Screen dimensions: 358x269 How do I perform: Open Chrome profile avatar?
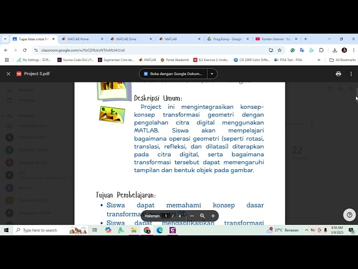(345, 50)
